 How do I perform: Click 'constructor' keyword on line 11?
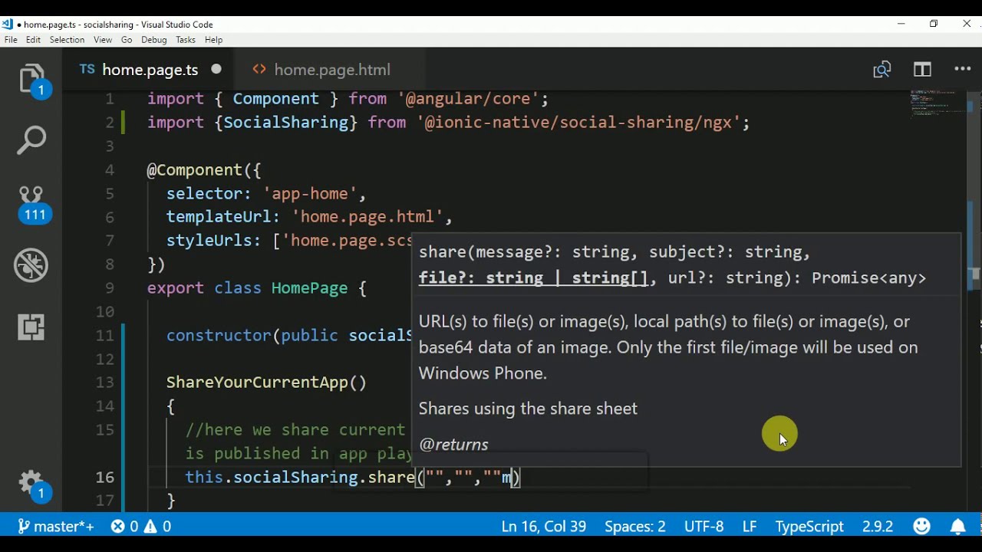[219, 336]
